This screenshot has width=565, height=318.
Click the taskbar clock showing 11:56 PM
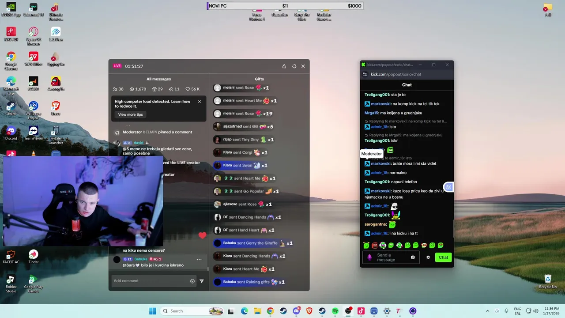(x=552, y=311)
